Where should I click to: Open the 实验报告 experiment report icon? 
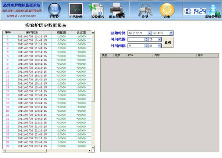97,10
